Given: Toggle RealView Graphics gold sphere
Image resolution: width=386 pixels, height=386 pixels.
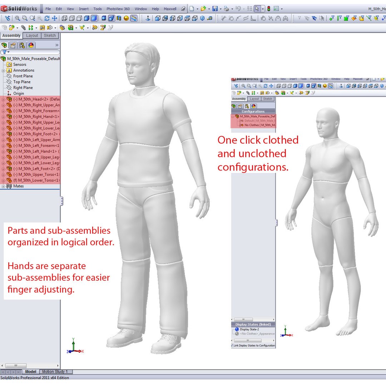Looking at the screenshot, I should pyautogui.click(x=126, y=18).
